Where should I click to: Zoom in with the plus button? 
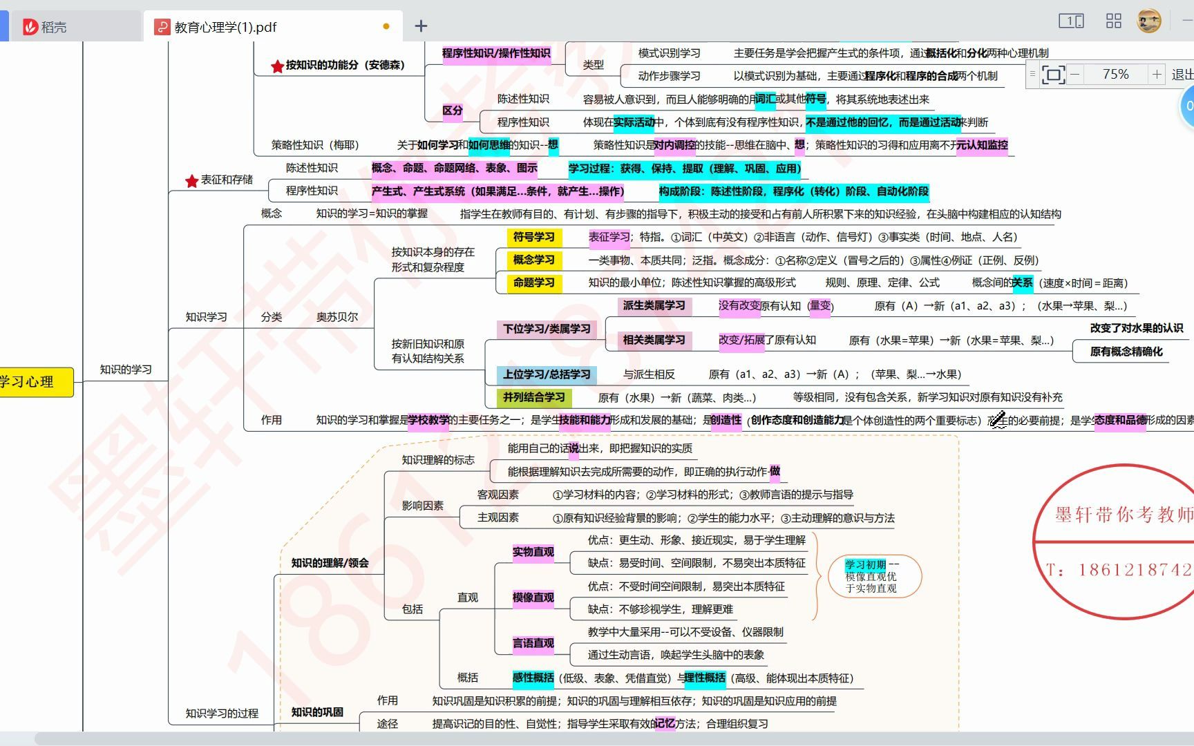pos(1157,74)
